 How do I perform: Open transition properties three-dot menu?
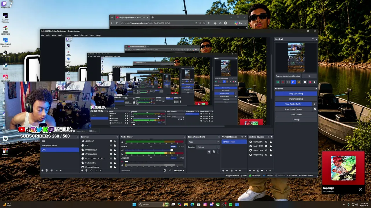click(218, 152)
